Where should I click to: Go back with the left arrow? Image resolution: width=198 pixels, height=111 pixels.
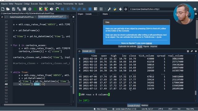click(x=120, y=9)
